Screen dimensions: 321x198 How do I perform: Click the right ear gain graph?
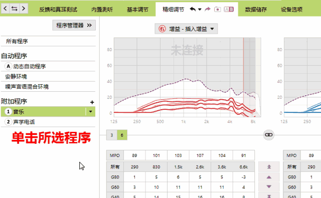(187, 77)
